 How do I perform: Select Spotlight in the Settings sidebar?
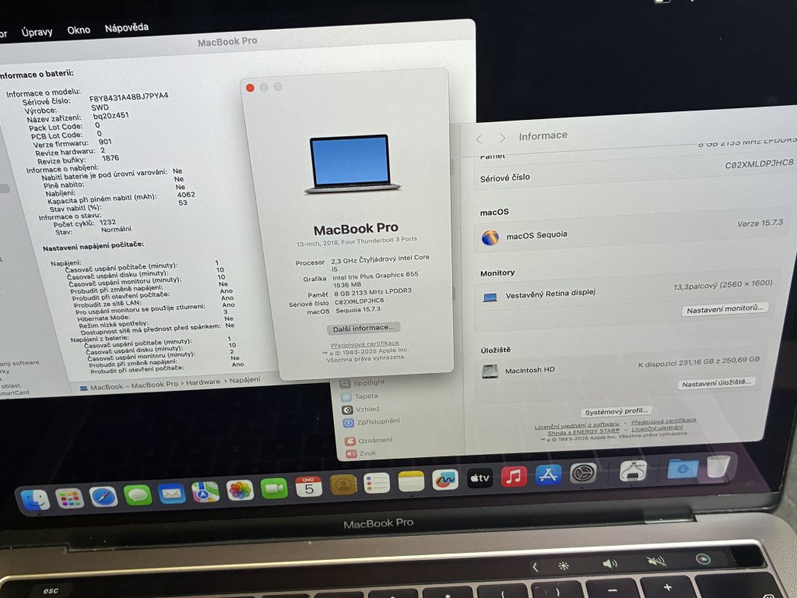point(369,383)
